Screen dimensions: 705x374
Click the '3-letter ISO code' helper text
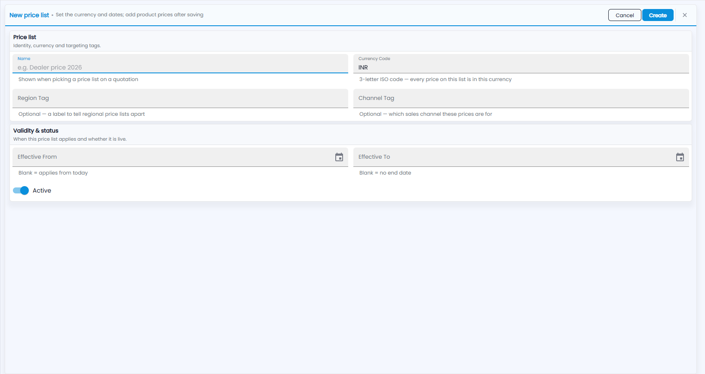(x=435, y=79)
